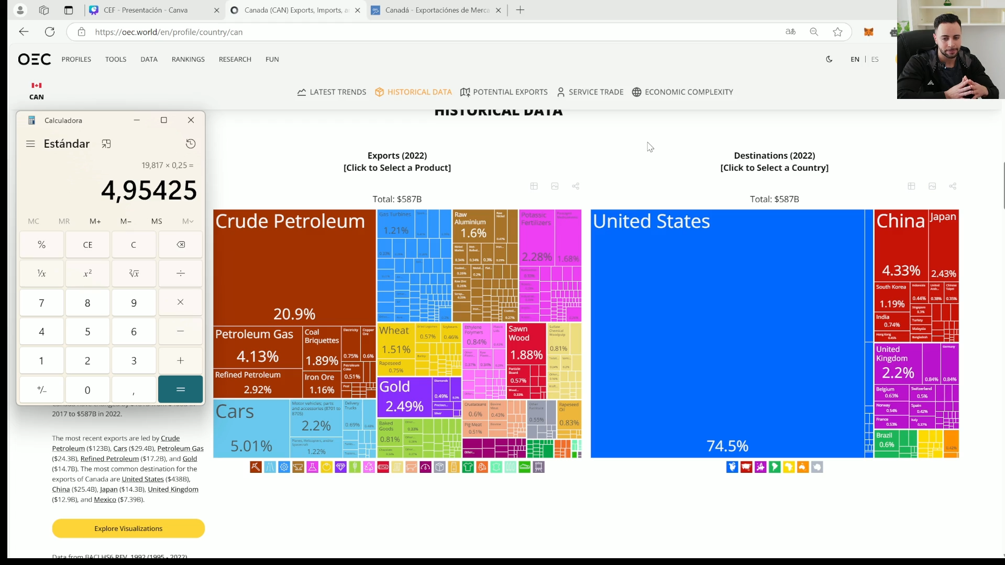The width and height of the screenshot is (1005, 565).
Task: Switch to Canadá Exportaciones browser tab
Action: (436, 10)
